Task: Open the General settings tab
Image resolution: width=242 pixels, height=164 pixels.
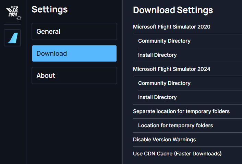Action: pos(74,32)
